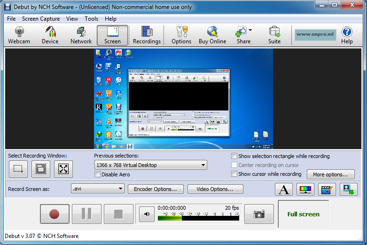This screenshot has height=245, width=367.
Task: Open the Tools menu
Action: pos(91,19)
